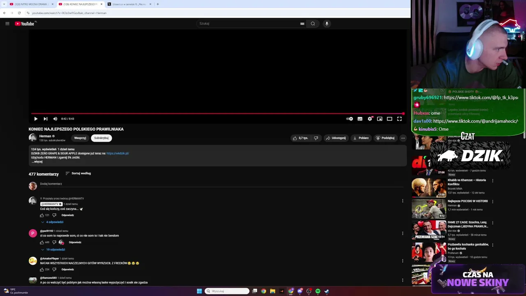
Task: Open options menu for AmatorPlayer comment
Action: point(403,261)
